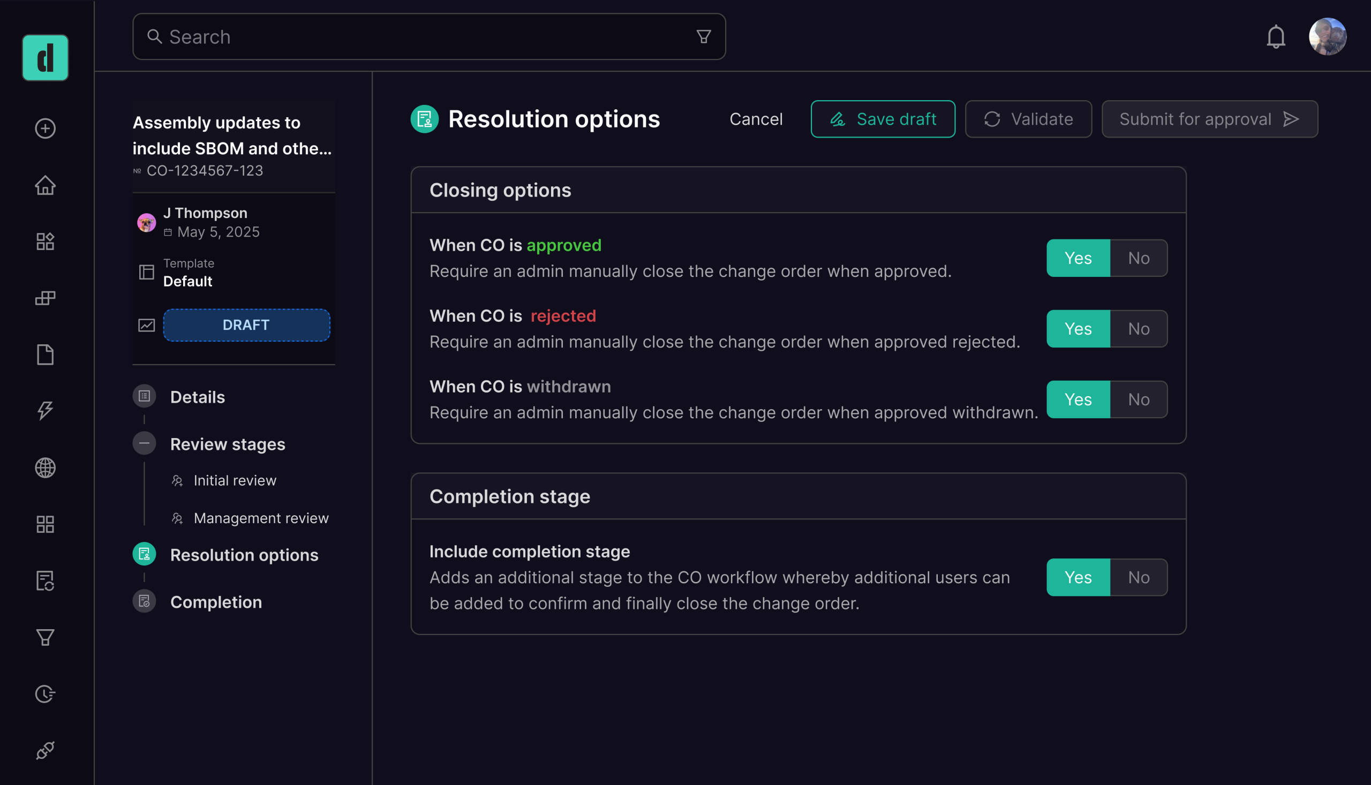Click the Save draft button

click(x=883, y=119)
